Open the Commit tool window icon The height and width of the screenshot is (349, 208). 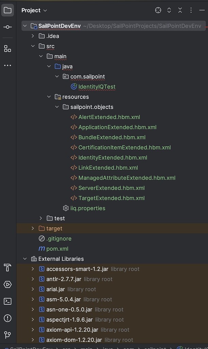[7, 27]
